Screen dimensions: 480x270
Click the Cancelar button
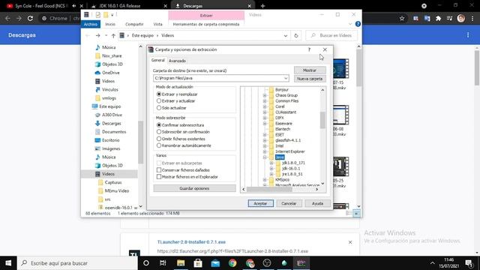[x=289, y=203]
